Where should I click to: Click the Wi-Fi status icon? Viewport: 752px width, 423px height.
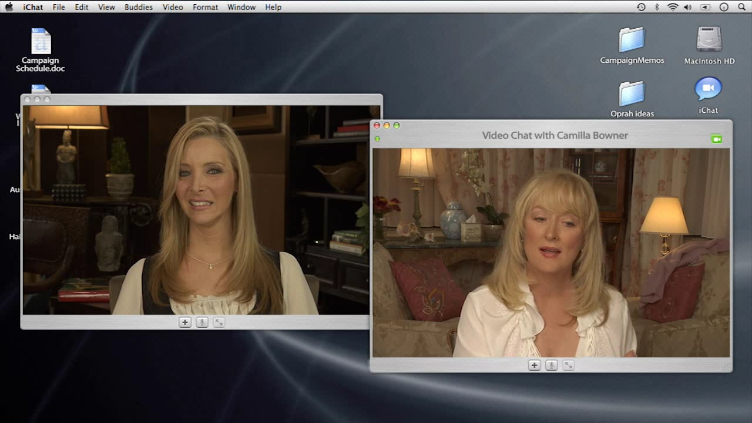tap(673, 7)
